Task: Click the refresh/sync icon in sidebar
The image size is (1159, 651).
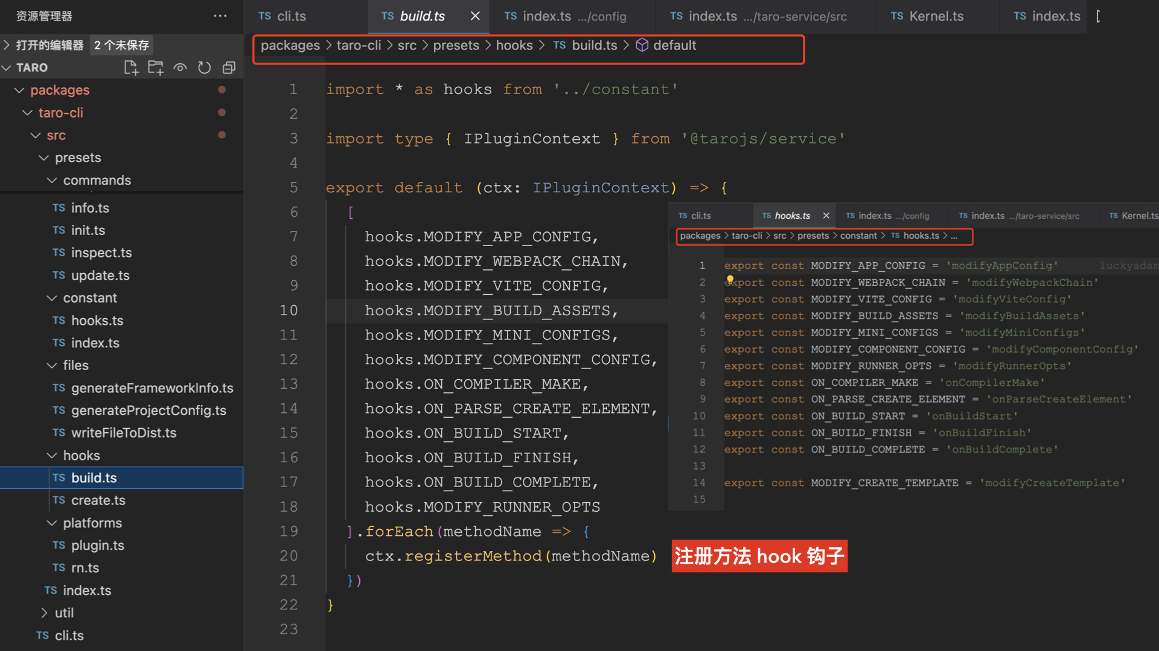Action: point(205,67)
